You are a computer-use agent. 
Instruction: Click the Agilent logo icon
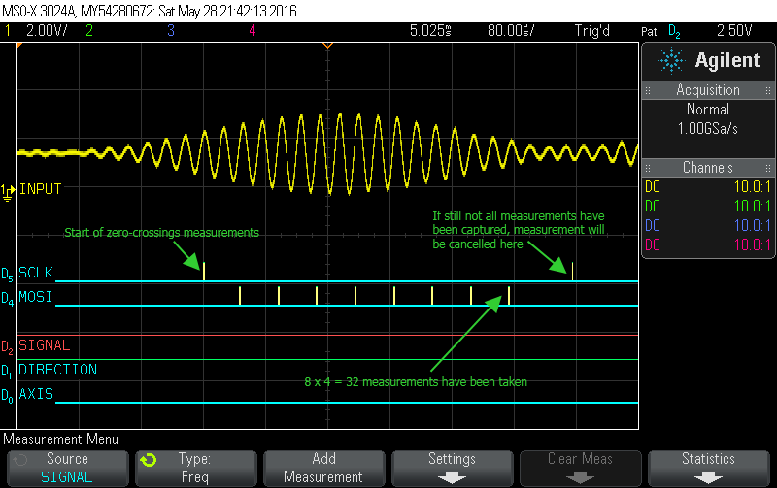click(671, 61)
